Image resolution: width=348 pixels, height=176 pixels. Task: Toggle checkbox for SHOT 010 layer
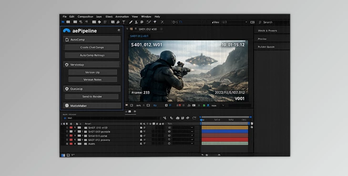coord(67,128)
